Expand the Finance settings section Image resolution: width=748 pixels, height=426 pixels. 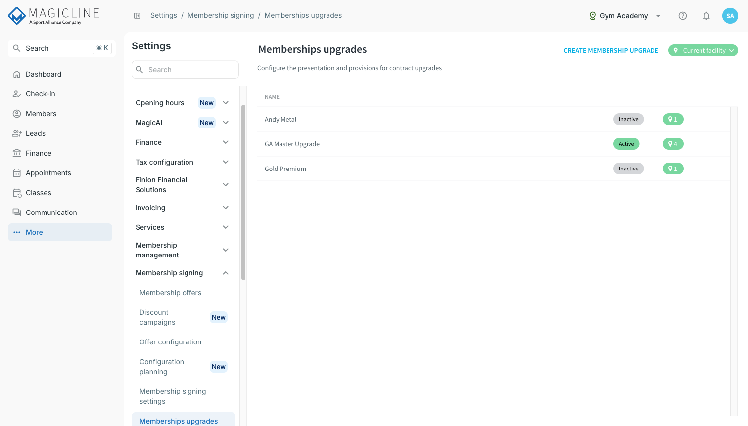pos(183,142)
